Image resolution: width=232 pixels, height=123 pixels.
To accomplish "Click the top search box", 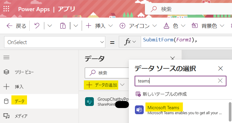I will [188, 9].
